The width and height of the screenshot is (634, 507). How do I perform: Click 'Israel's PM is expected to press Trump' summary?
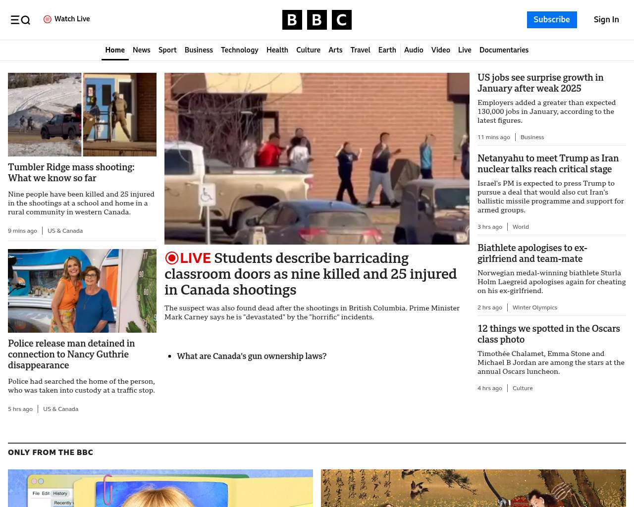tap(551, 197)
